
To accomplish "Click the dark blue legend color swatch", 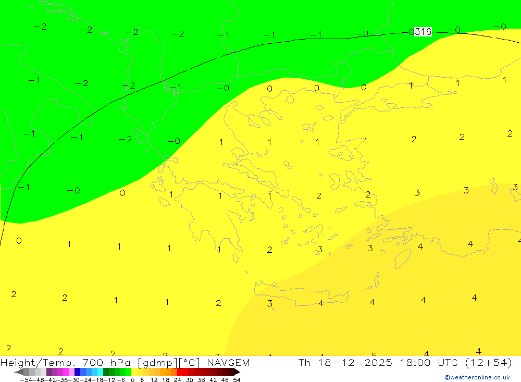I will [77, 372].
